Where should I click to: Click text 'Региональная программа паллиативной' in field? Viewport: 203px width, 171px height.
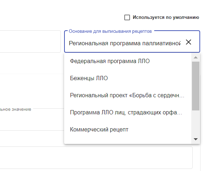[125, 43]
